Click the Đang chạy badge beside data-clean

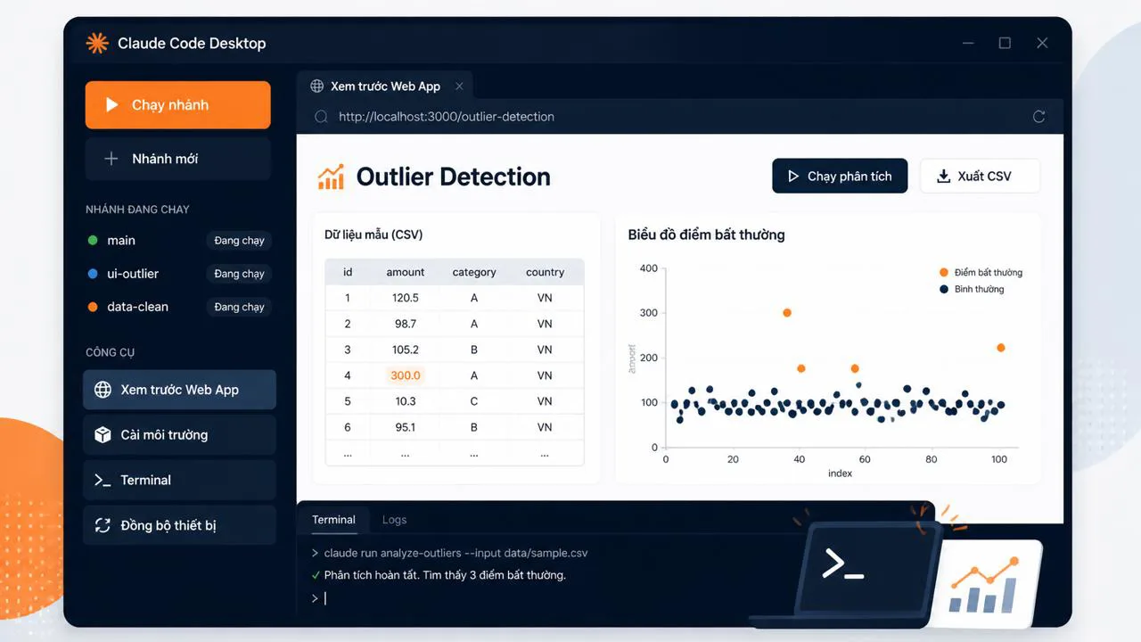click(239, 307)
